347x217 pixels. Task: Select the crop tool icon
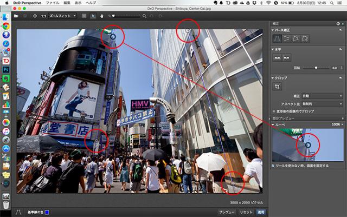tap(277, 86)
